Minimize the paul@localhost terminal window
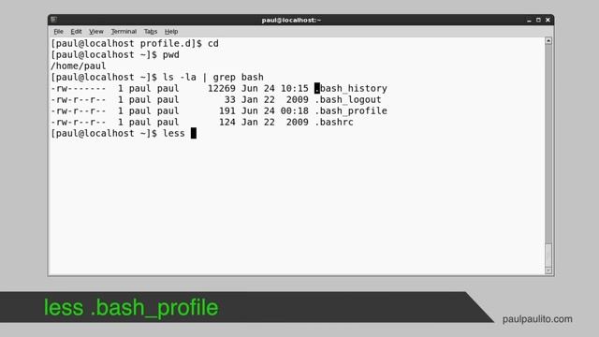The image size is (599, 337). click(x=529, y=20)
